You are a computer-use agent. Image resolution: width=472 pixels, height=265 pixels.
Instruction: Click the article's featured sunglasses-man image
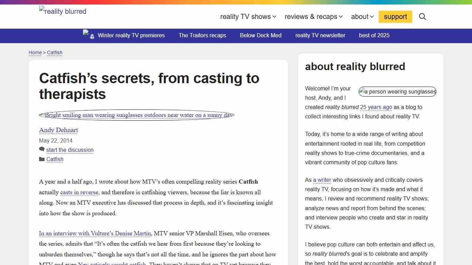click(136, 115)
